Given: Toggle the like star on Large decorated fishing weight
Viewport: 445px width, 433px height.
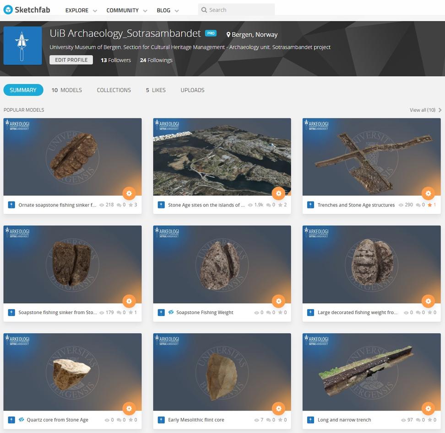Looking at the screenshot, I should (x=429, y=312).
